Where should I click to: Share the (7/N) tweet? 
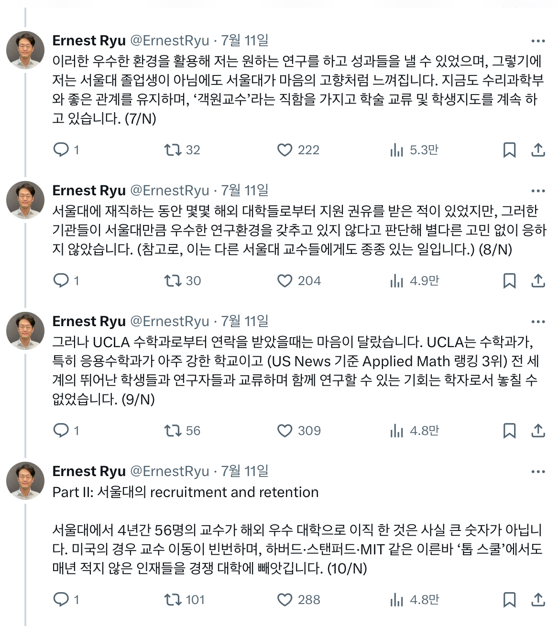538,150
